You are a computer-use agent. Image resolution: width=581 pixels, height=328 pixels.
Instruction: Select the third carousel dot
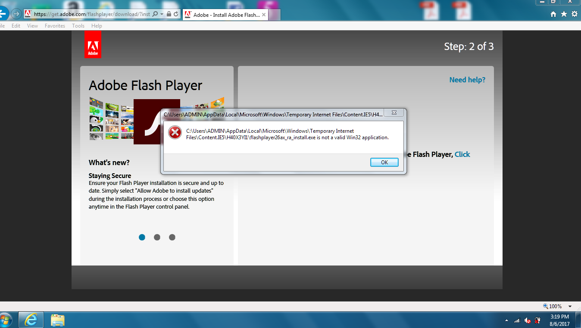tap(172, 237)
